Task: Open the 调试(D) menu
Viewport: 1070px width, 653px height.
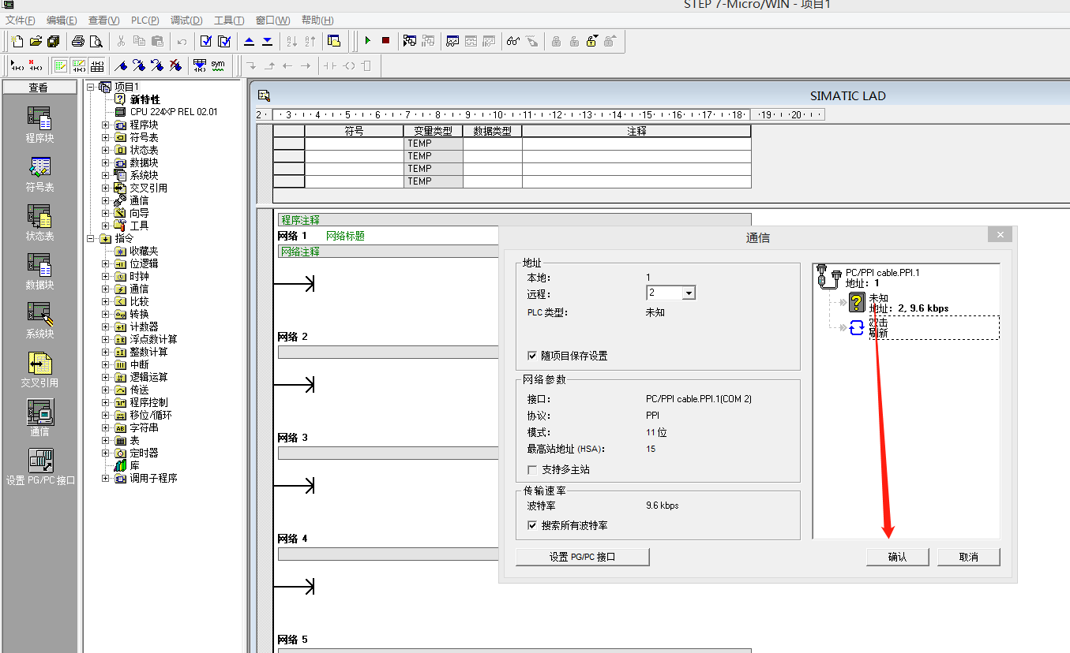Action: pos(186,20)
